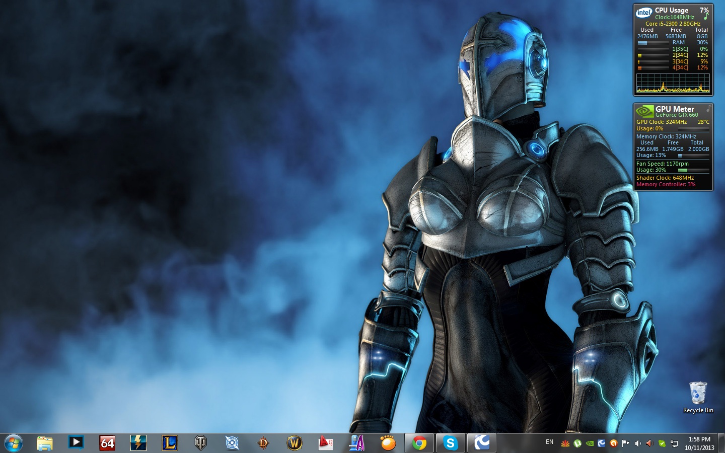The width and height of the screenshot is (725, 453).
Task: Open NVIDIA settings tray icon
Action: pyautogui.click(x=590, y=443)
